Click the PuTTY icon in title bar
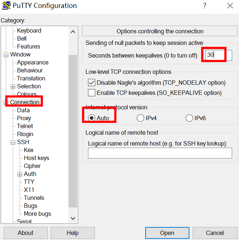 [x=6, y=5]
